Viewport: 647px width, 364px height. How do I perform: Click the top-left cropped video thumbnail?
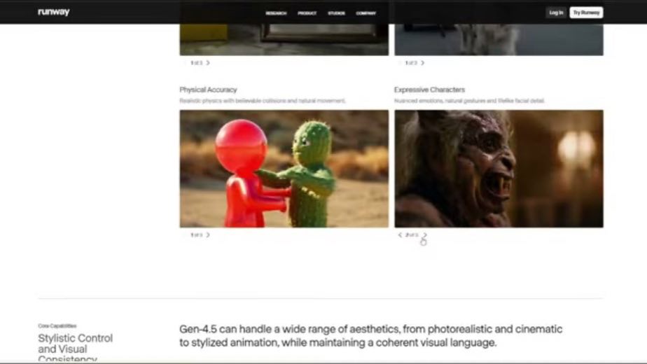click(x=284, y=40)
